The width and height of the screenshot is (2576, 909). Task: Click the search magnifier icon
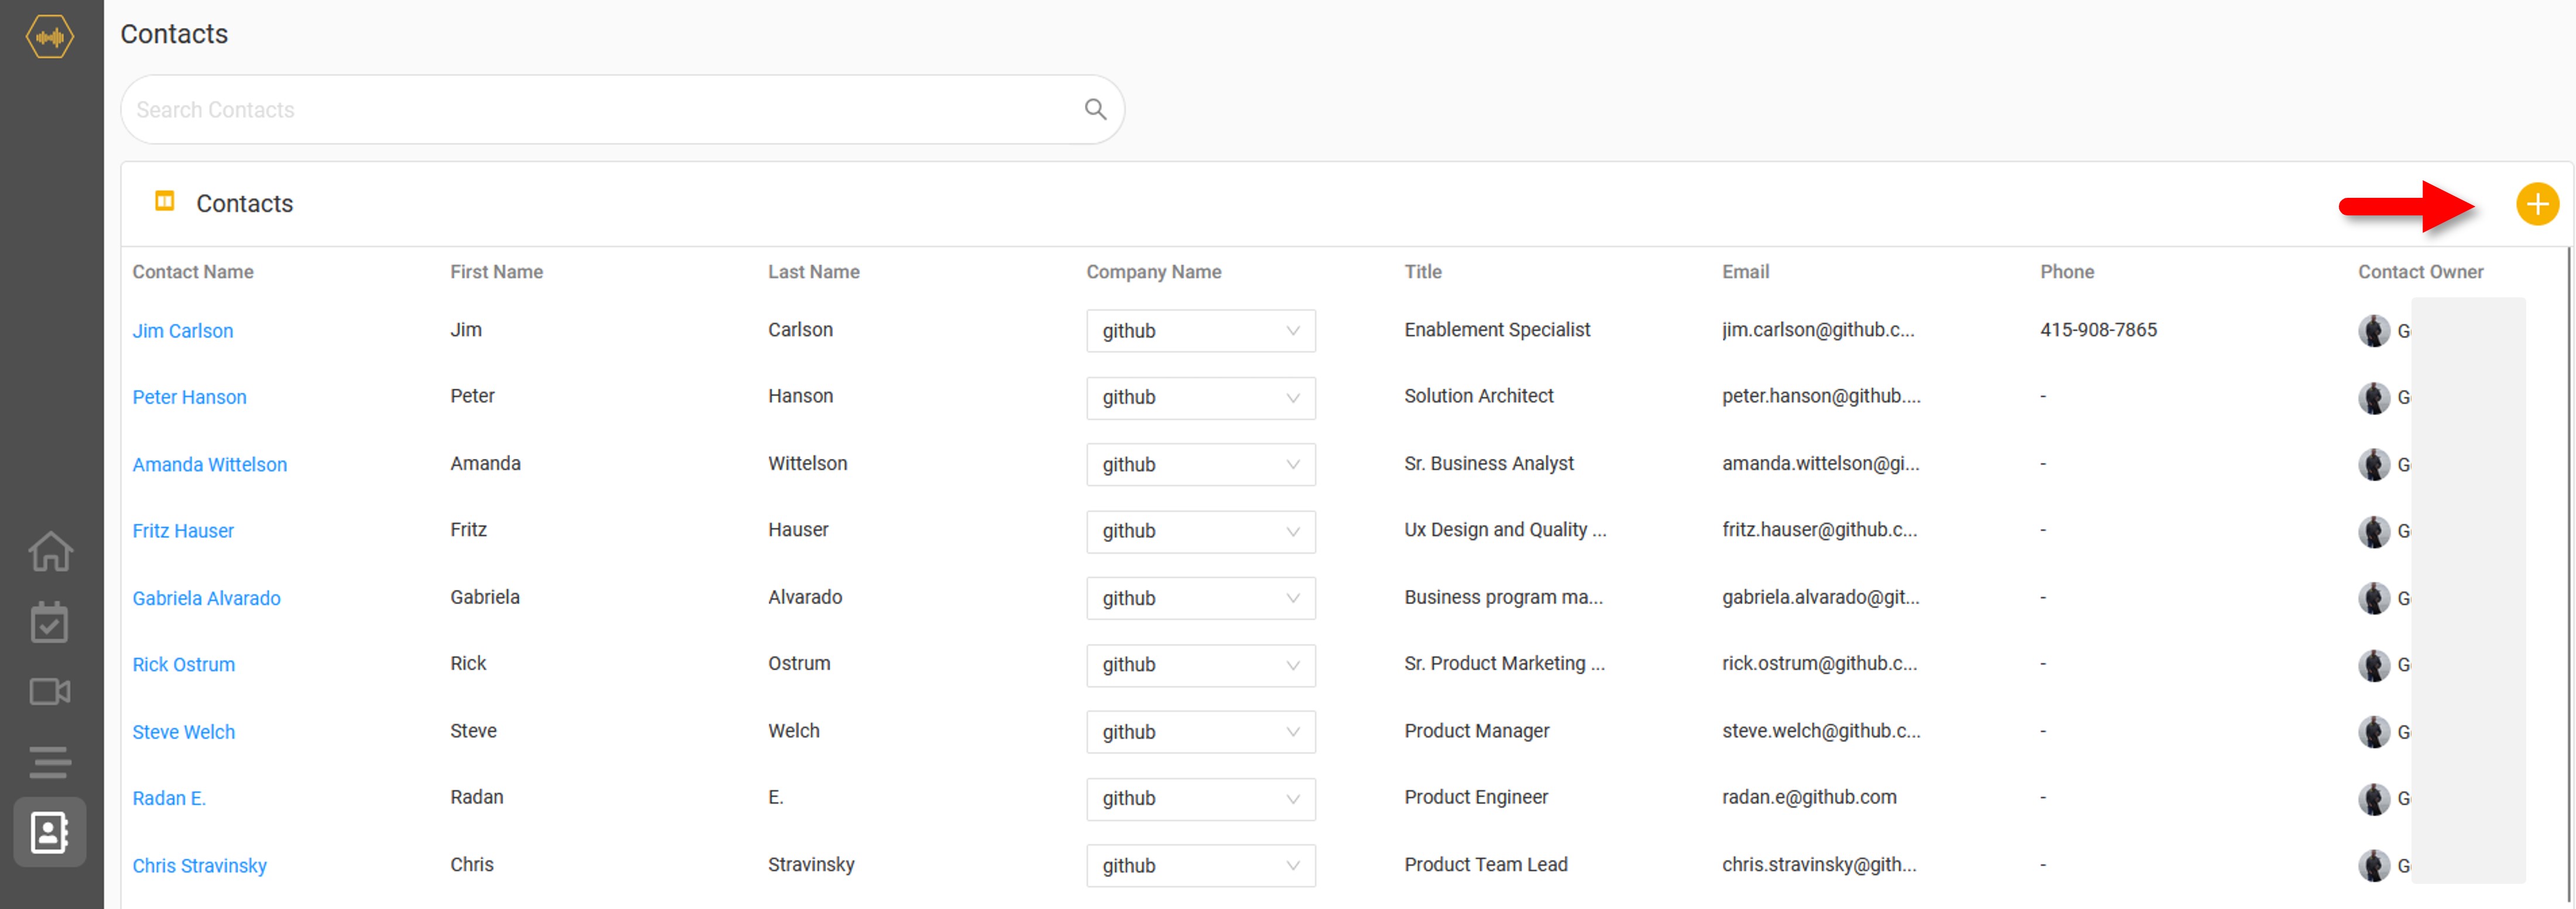[1095, 109]
